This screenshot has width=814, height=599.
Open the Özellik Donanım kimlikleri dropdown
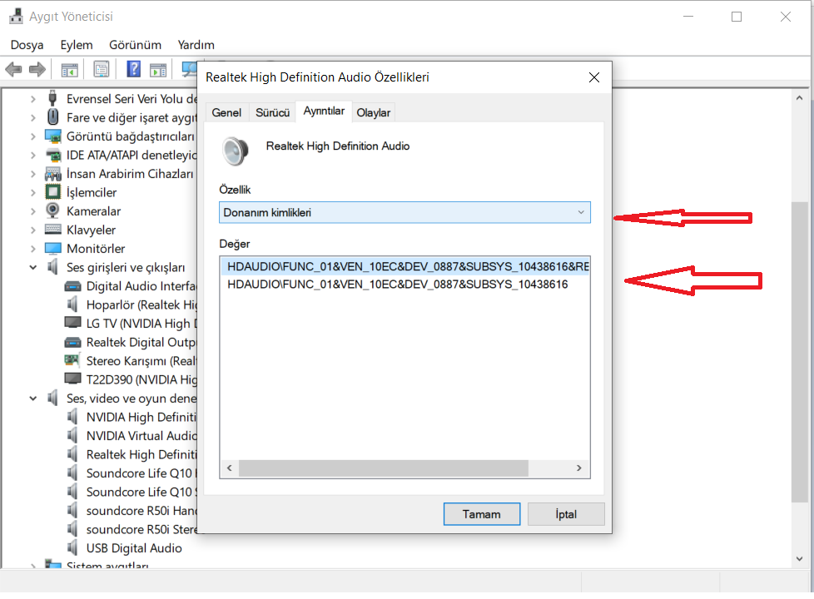[x=405, y=212]
